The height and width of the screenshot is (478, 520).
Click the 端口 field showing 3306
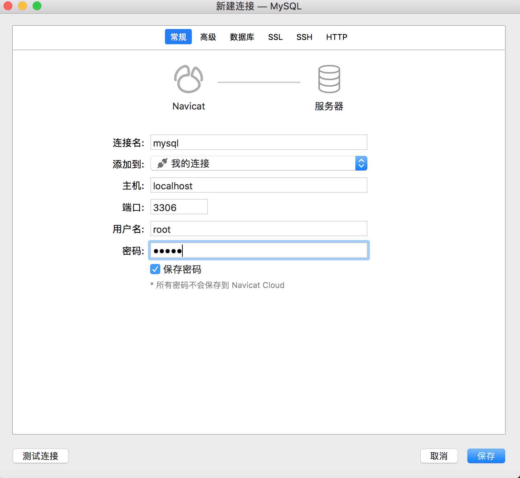point(179,207)
